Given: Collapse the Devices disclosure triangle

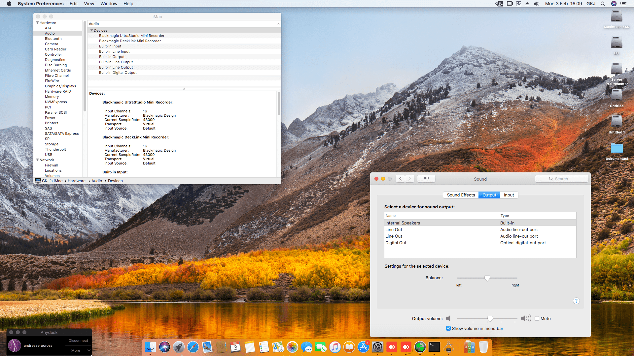Looking at the screenshot, I should [x=91, y=30].
